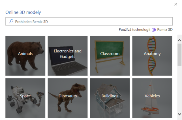
Task: Click the vertical scrollbar thumb
Action: (x=180, y=55)
